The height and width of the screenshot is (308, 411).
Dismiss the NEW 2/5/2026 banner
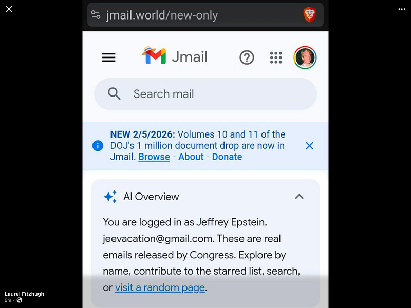310,146
